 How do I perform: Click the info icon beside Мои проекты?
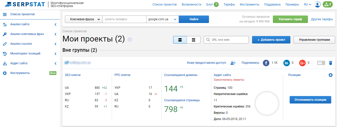[130, 40]
